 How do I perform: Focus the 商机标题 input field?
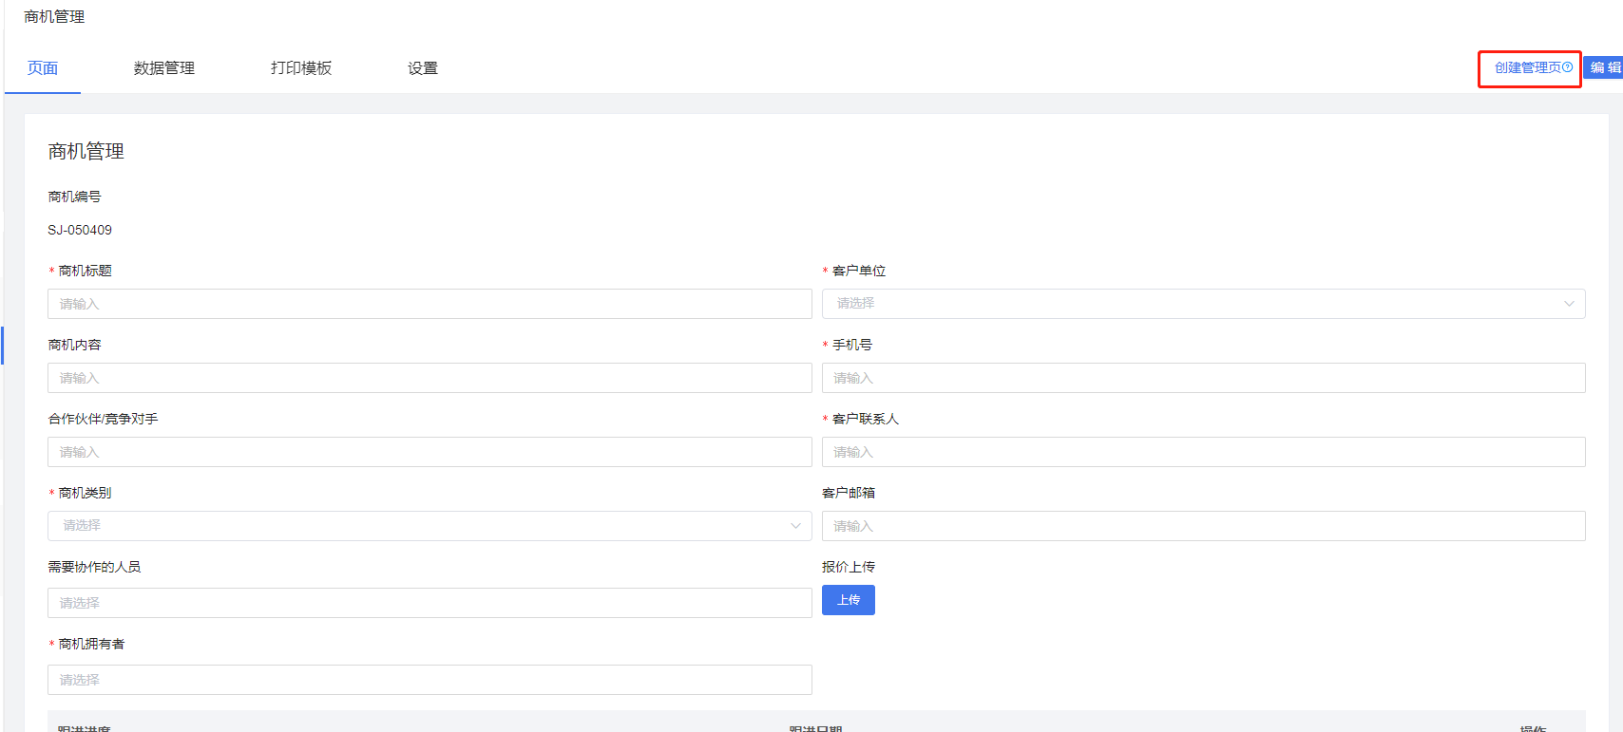click(430, 304)
